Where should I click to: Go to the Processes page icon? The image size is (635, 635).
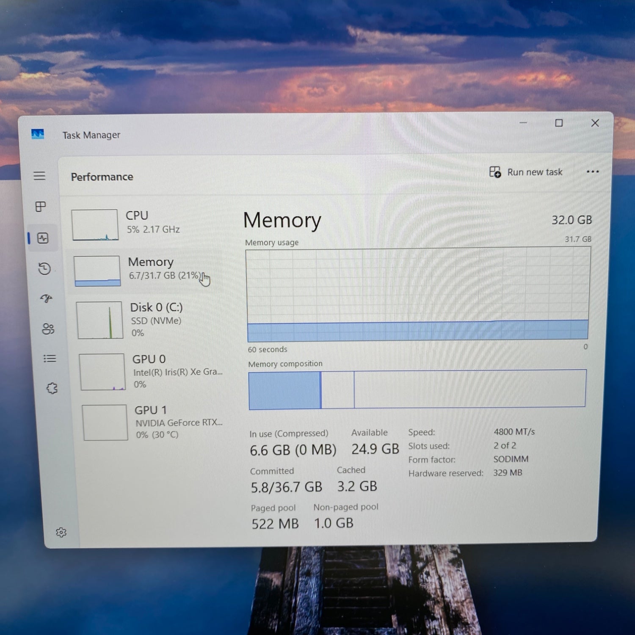(41, 207)
